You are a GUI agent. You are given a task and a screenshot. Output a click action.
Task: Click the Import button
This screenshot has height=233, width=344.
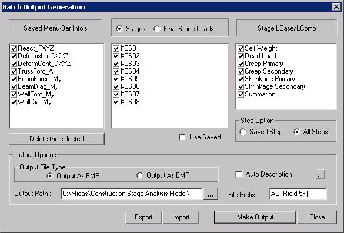pyautogui.click(x=181, y=217)
